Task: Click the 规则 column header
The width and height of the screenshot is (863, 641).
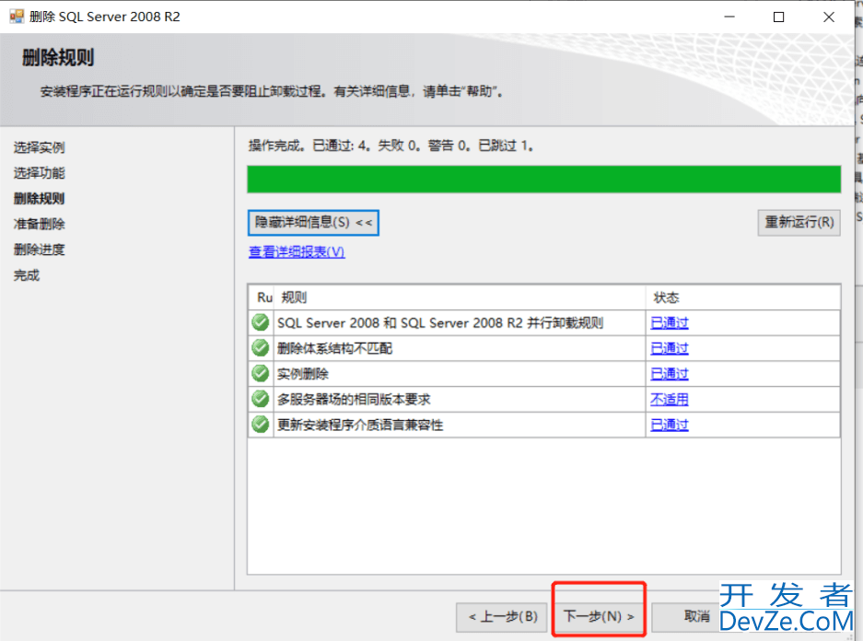Action: tap(460, 297)
